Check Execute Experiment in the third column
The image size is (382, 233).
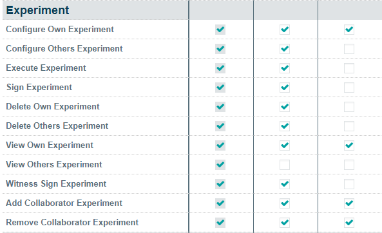coord(349,68)
